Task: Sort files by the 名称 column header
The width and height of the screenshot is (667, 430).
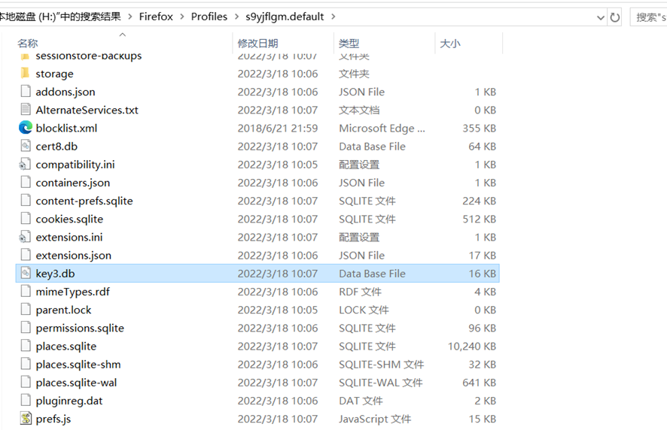Action: pos(28,44)
